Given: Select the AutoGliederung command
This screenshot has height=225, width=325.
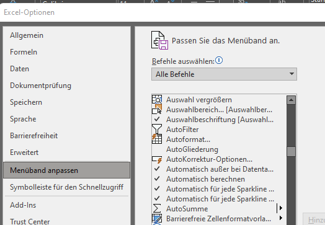Looking at the screenshot, I should tap(192, 149).
